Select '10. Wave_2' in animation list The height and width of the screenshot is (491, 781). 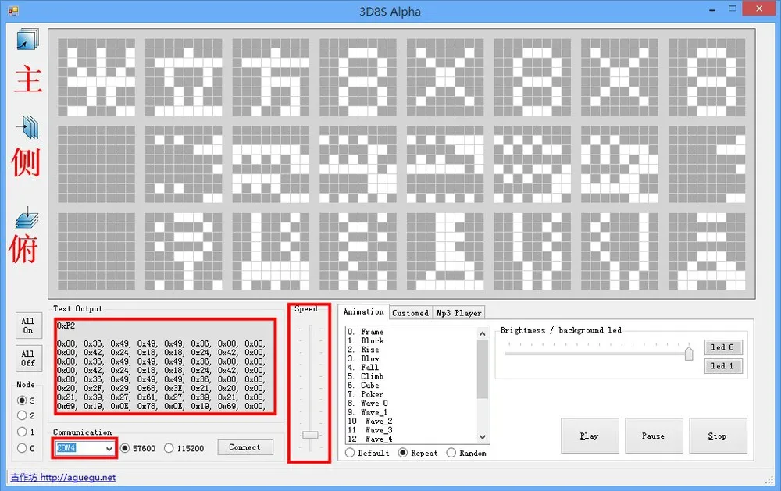point(370,422)
